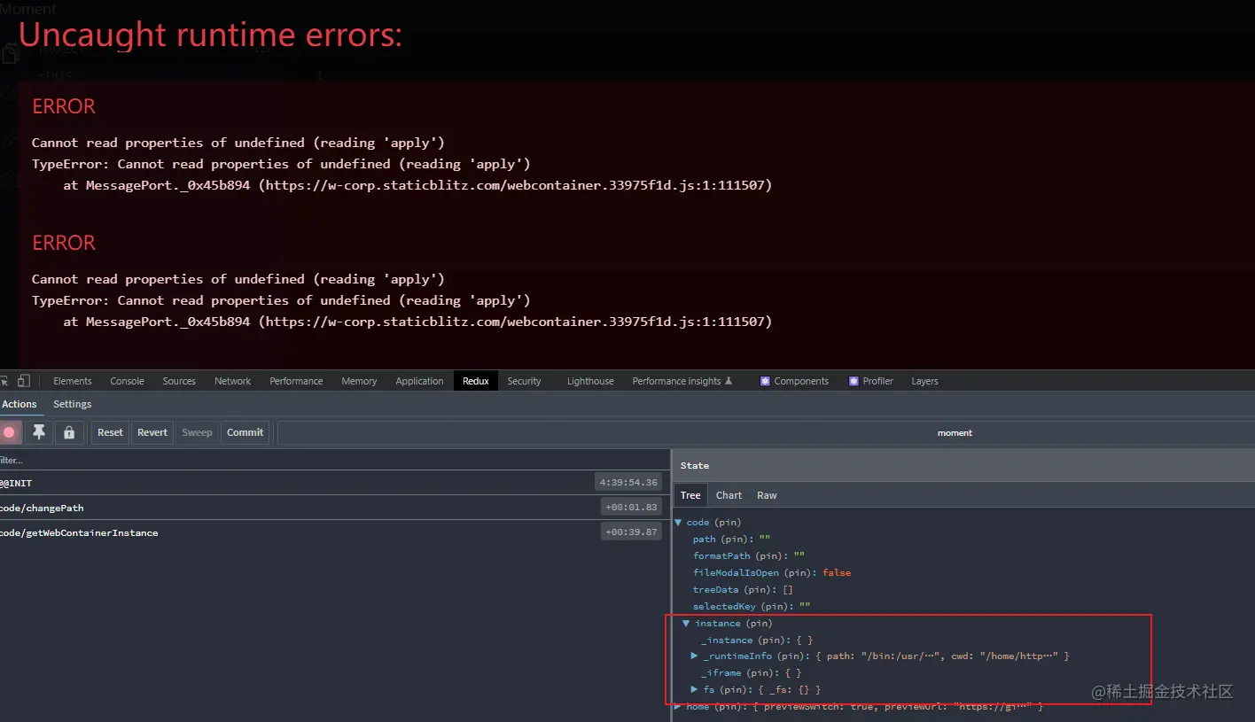Viewport: 1255px width, 722px height.
Task: Click the Uncaught runtime errors title
Action: [x=210, y=35]
